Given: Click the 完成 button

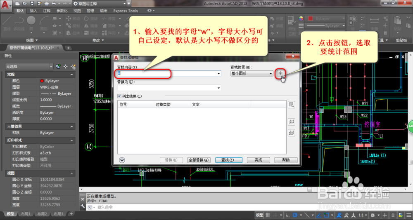Looking at the screenshot, I should pyautogui.click(x=259, y=160).
